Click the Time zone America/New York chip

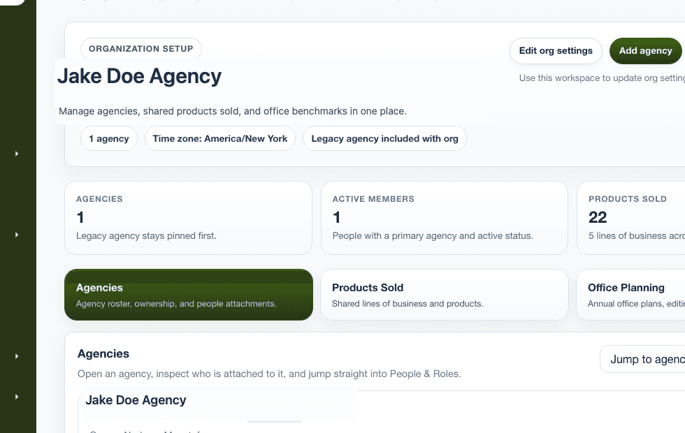[x=220, y=138]
